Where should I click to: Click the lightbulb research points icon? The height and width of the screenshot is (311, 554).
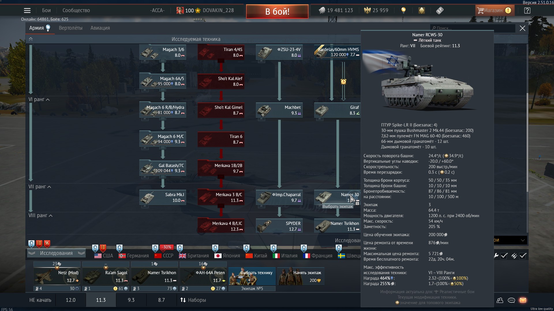pyautogui.click(x=403, y=11)
